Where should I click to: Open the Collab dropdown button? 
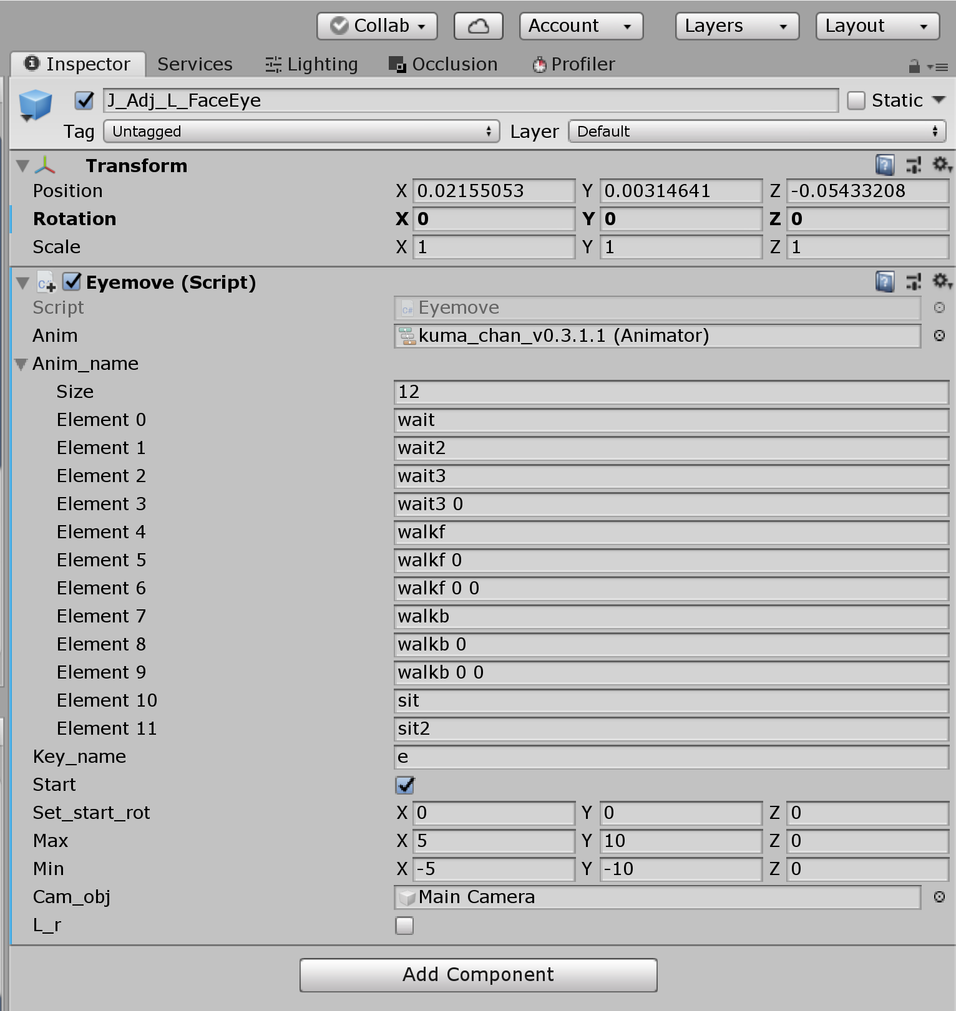(x=377, y=26)
